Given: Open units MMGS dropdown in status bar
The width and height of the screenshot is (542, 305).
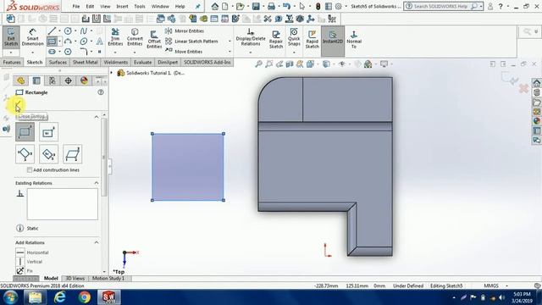Looking at the screenshot, I should (x=506, y=286).
